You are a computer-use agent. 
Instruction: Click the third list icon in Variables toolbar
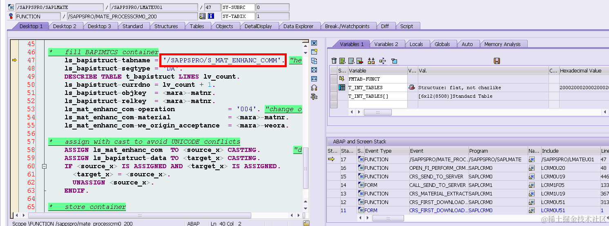pos(351,61)
